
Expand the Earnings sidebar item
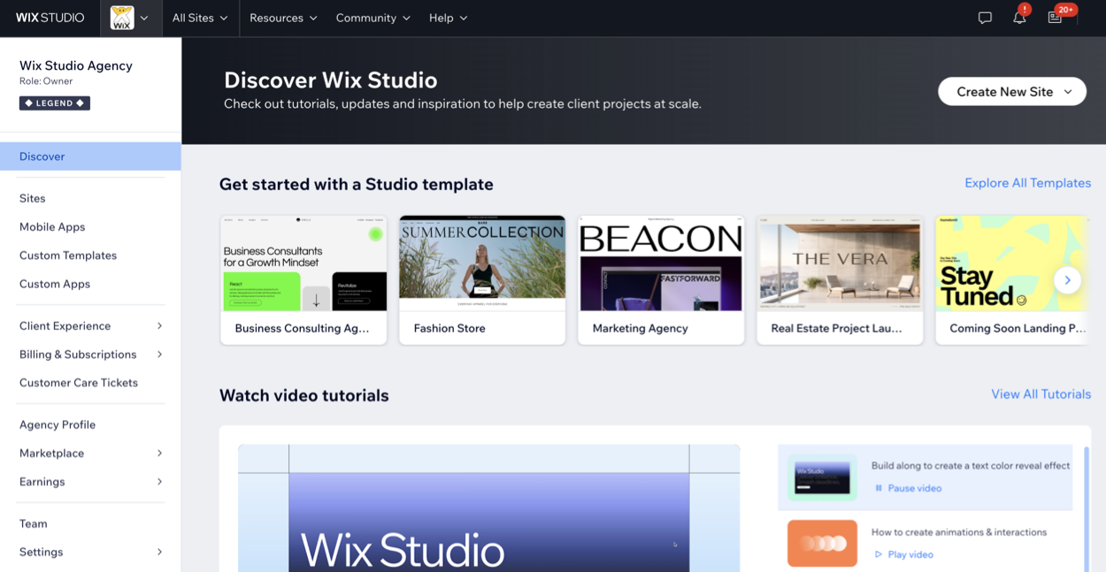[90, 482]
